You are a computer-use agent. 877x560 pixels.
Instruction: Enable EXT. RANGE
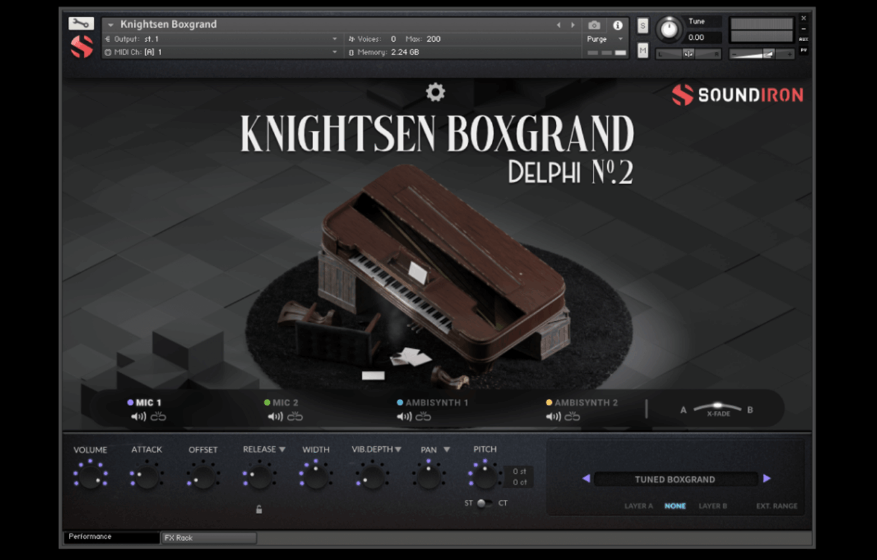776,506
